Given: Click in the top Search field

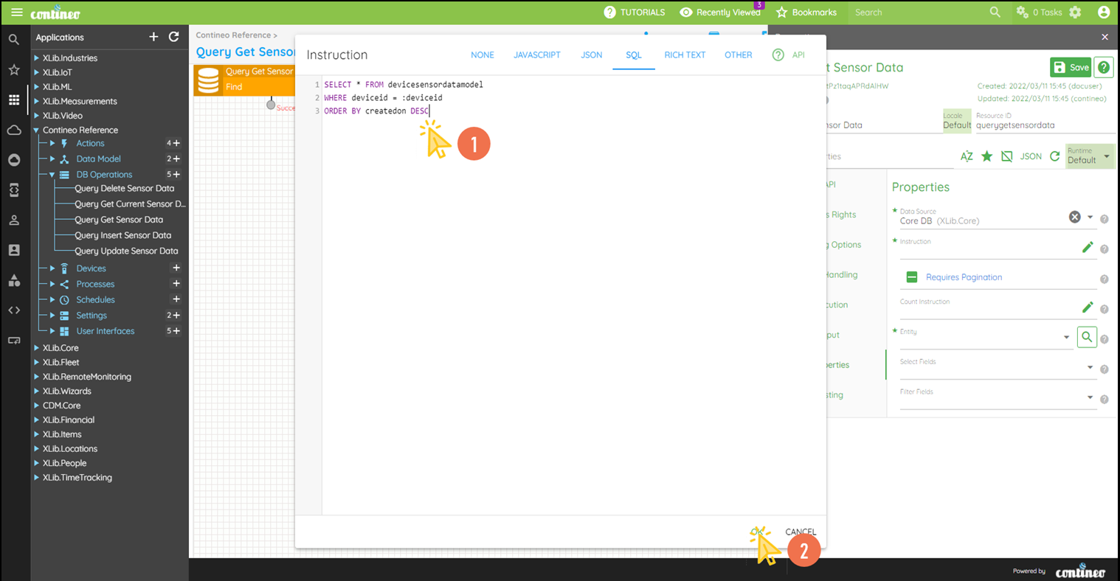Looking at the screenshot, I should click(x=915, y=13).
